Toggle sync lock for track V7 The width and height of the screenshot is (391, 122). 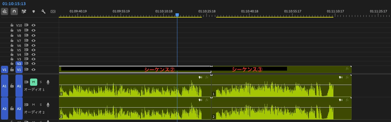point(26,40)
